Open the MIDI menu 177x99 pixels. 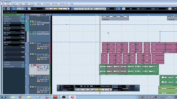(26, 4)
